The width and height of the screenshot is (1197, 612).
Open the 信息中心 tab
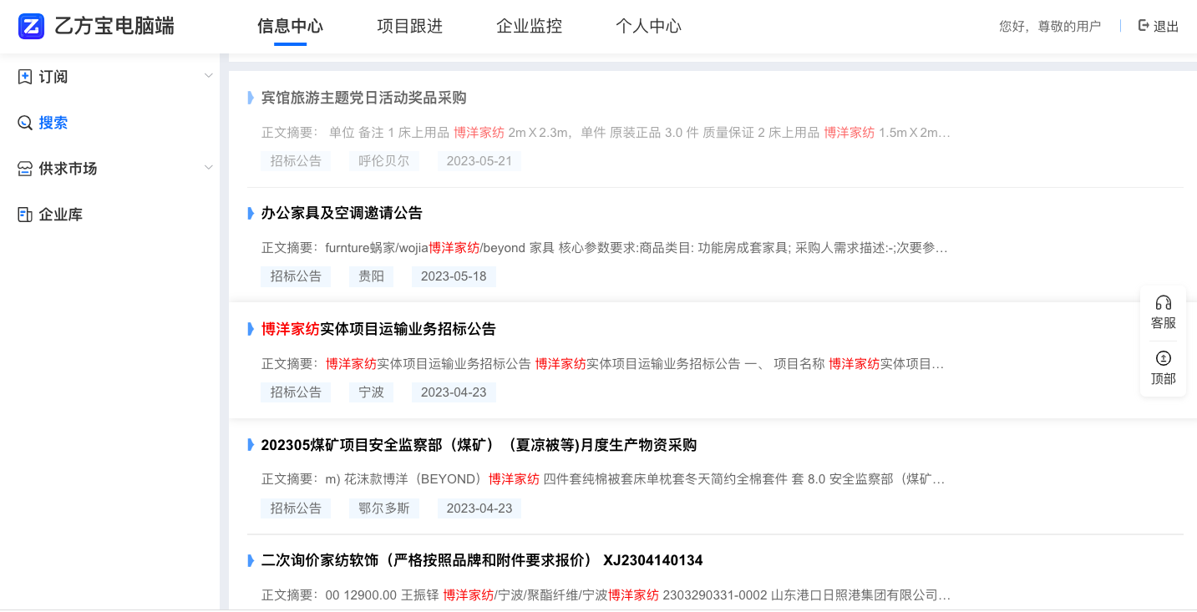tap(290, 26)
